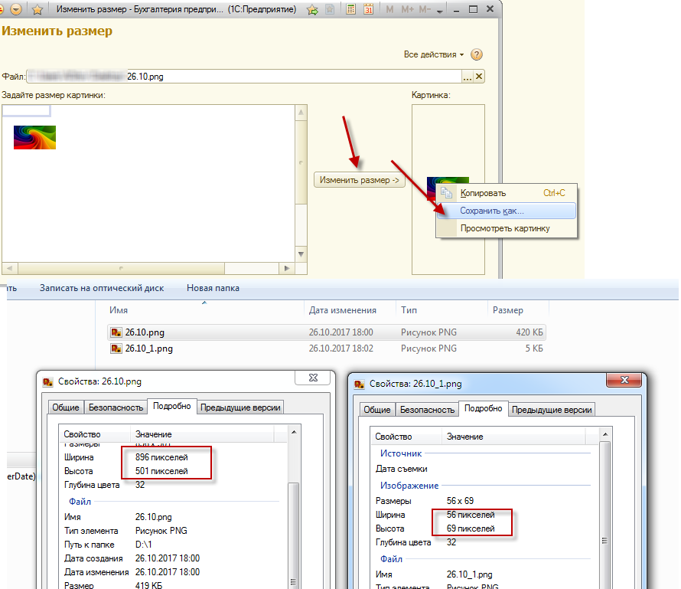The image size is (681, 589).
Task: Click the file path input field
Action: point(243,77)
